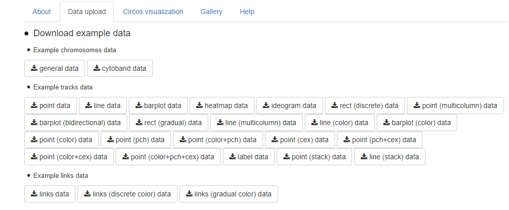Click 'Example tracks data' text
This screenshot has height=210, width=509.
(63, 87)
